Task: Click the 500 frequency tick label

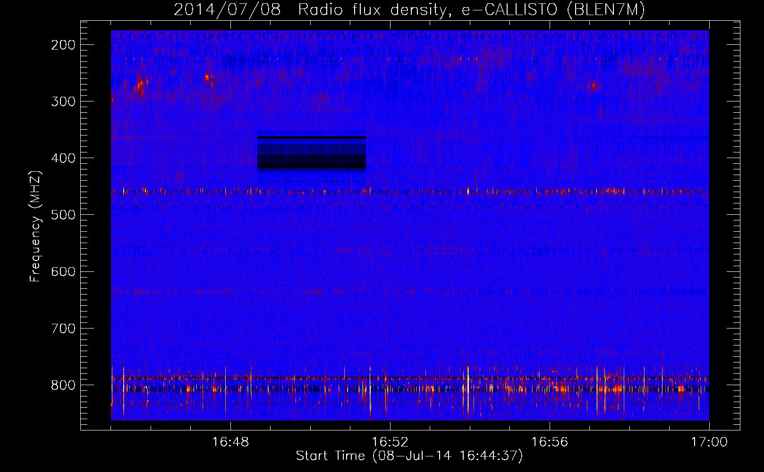Action: click(x=63, y=215)
